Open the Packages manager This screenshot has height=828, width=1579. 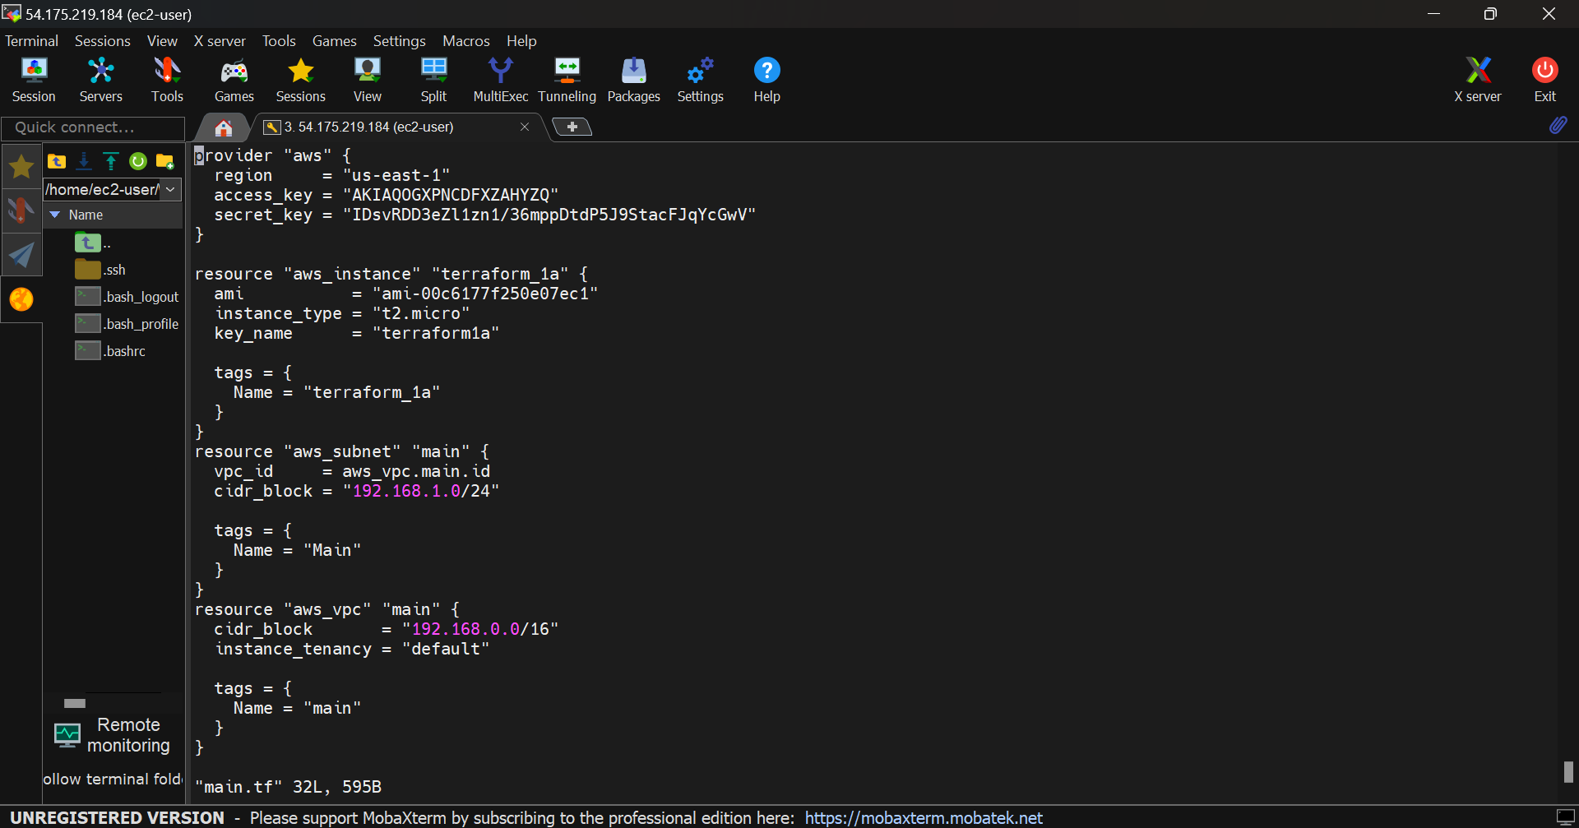(x=633, y=79)
